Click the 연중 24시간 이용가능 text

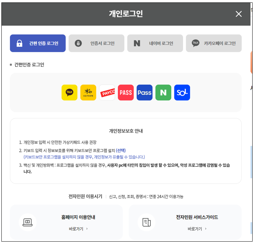pos(166,197)
